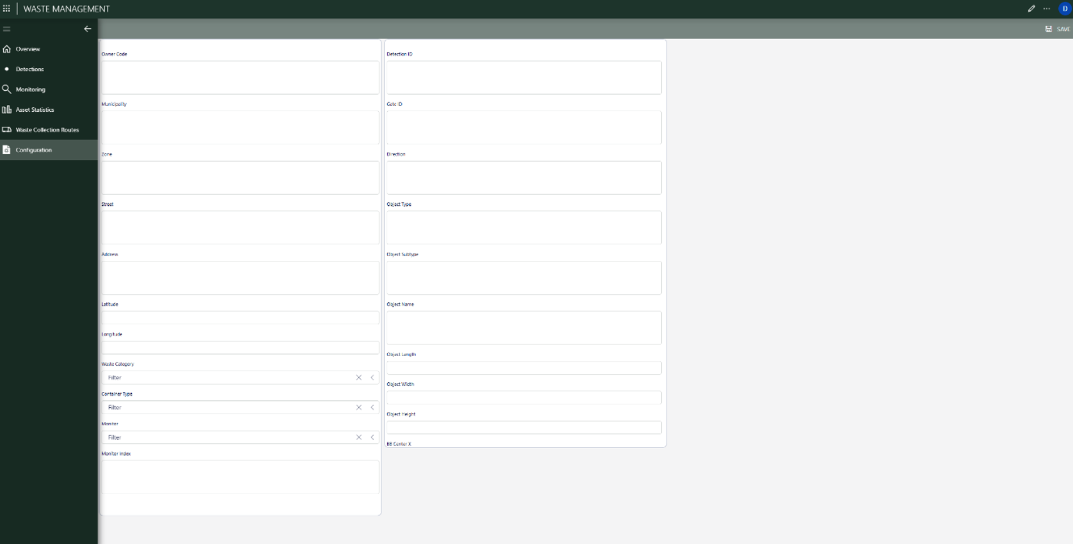Open Detections from the sidebar
Screen dimensions: 1073x544
pos(29,69)
